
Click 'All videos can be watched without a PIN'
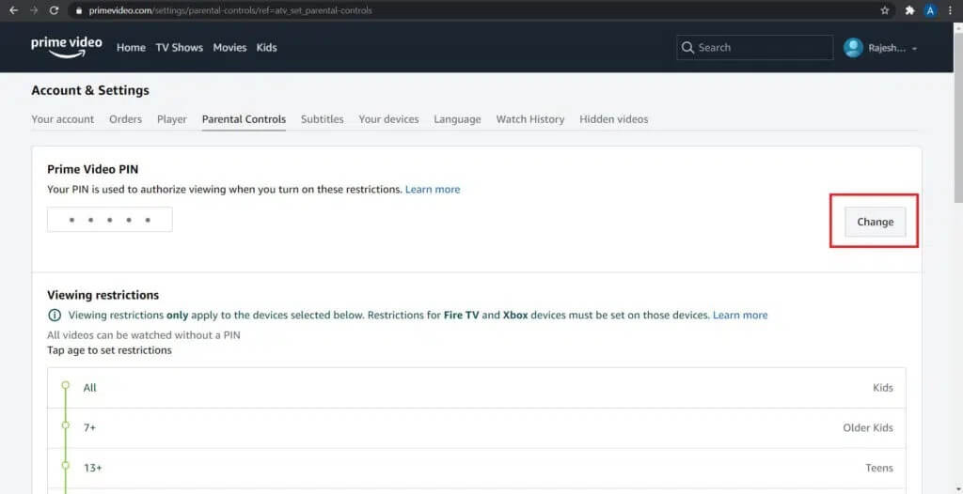[144, 335]
